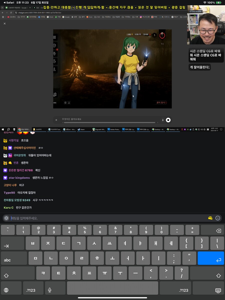Hide the keyboard with the dismiss key
Screen dimensions: 225x300
(x=208, y=288)
